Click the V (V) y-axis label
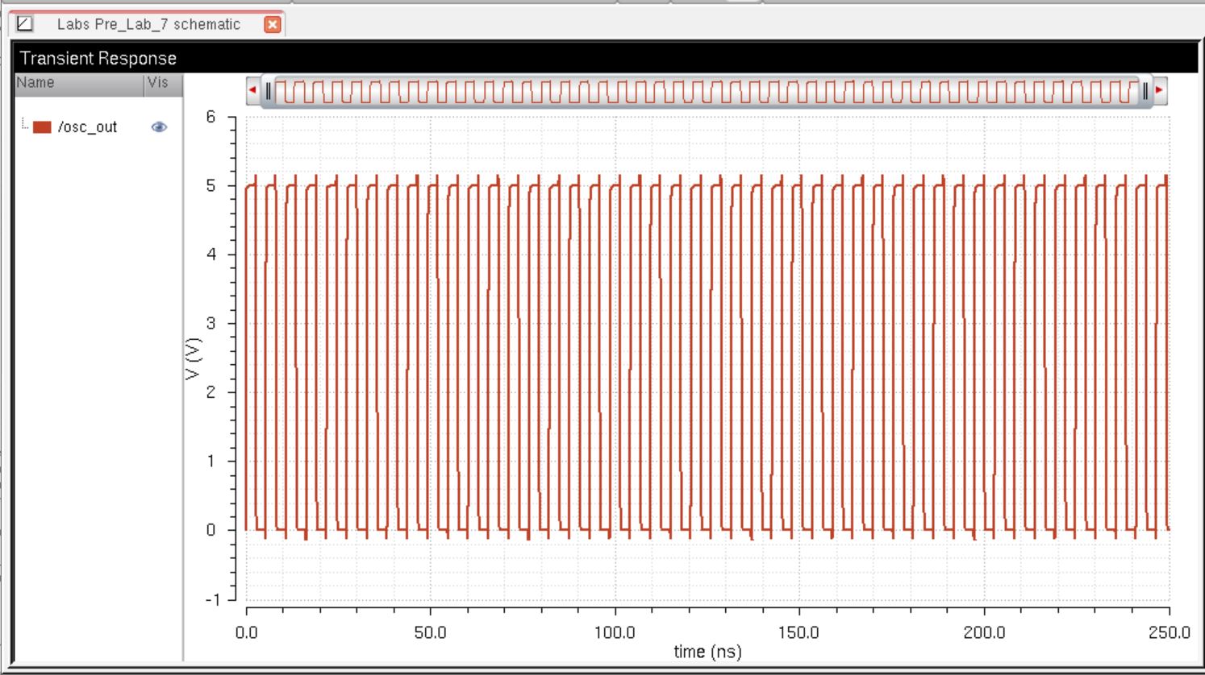The height and width of the screenshot is (675, 1205). pyautogui.click(x=193, y=358)
